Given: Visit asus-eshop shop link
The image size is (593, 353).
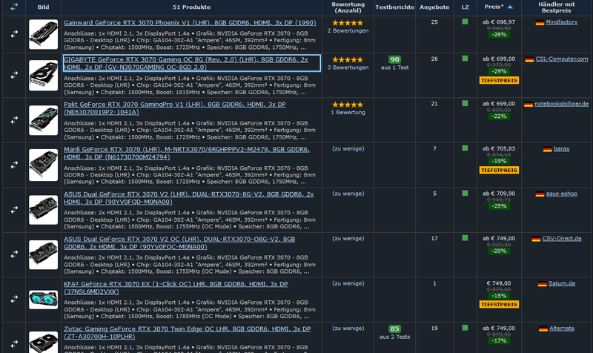Looking at the screenshot, I should coord(562,194).
